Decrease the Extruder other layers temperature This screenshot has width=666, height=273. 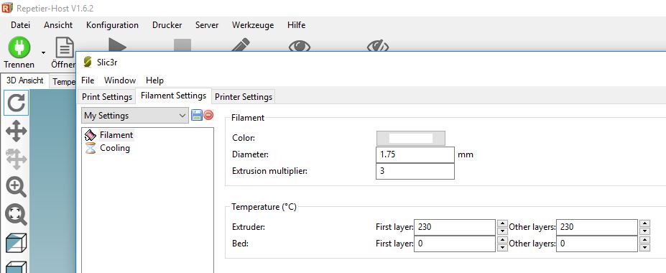click(644, 231)
